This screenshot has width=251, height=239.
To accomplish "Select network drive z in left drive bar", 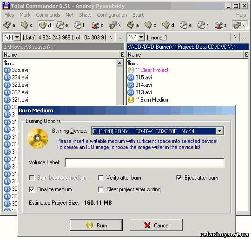I will pos(97,25).
